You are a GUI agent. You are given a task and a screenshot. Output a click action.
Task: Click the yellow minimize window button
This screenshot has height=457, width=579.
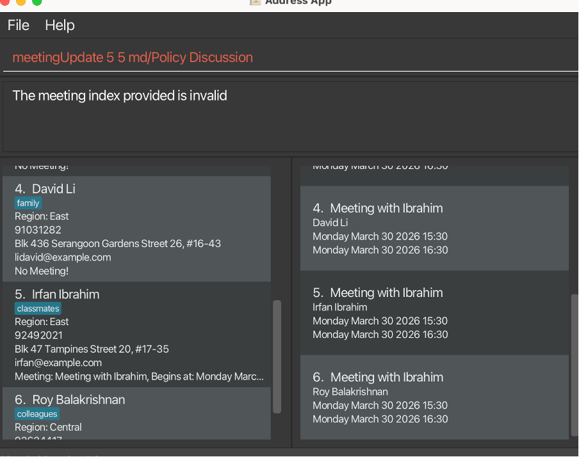21,2
